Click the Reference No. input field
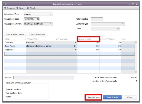 pos(97,19)
